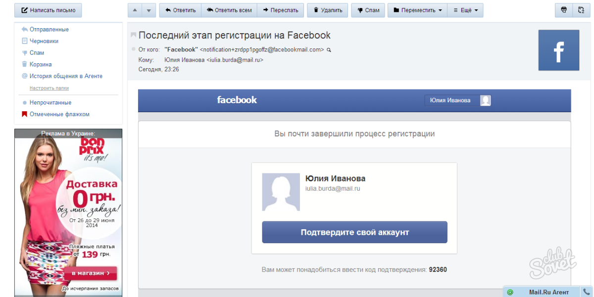
Task: Toggle unread dot beside От кого
Action: (x=133, y=49)
